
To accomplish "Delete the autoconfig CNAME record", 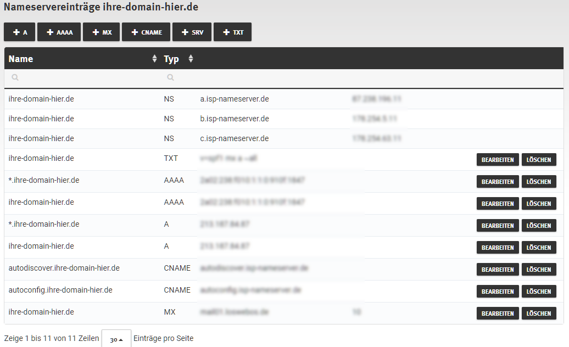I will (x=539, y=292).
